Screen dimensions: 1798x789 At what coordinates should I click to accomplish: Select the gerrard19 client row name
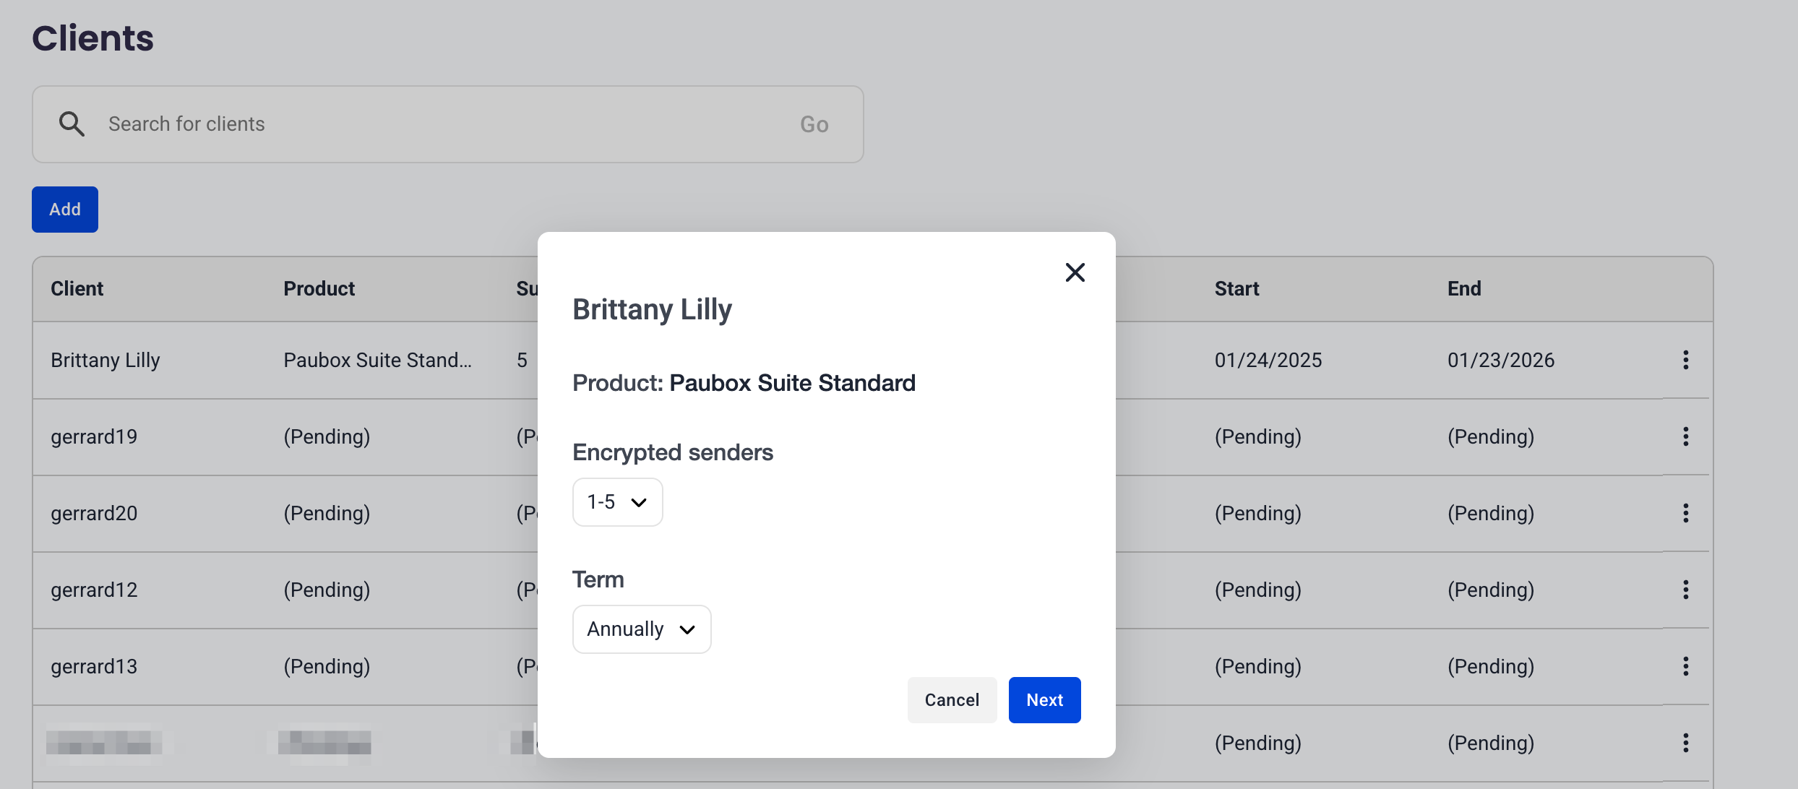click(94, 436)
